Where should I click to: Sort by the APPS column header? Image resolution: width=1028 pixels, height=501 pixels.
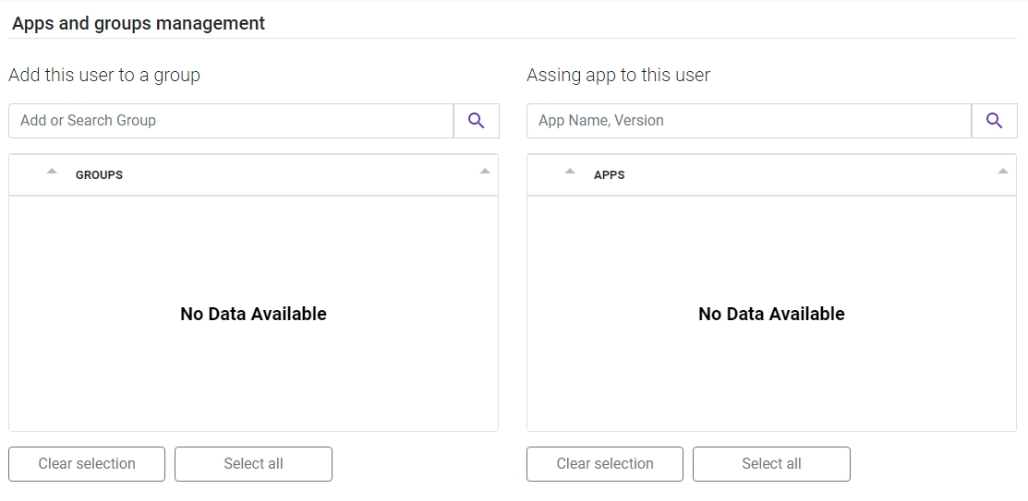[609, 175]
